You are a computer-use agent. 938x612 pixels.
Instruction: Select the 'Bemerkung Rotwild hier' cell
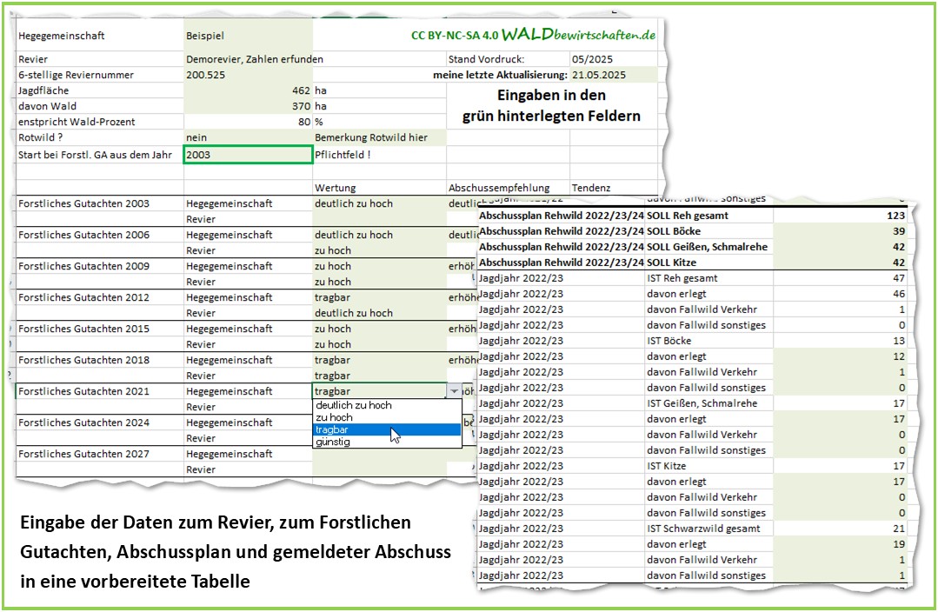click(379, 137)
